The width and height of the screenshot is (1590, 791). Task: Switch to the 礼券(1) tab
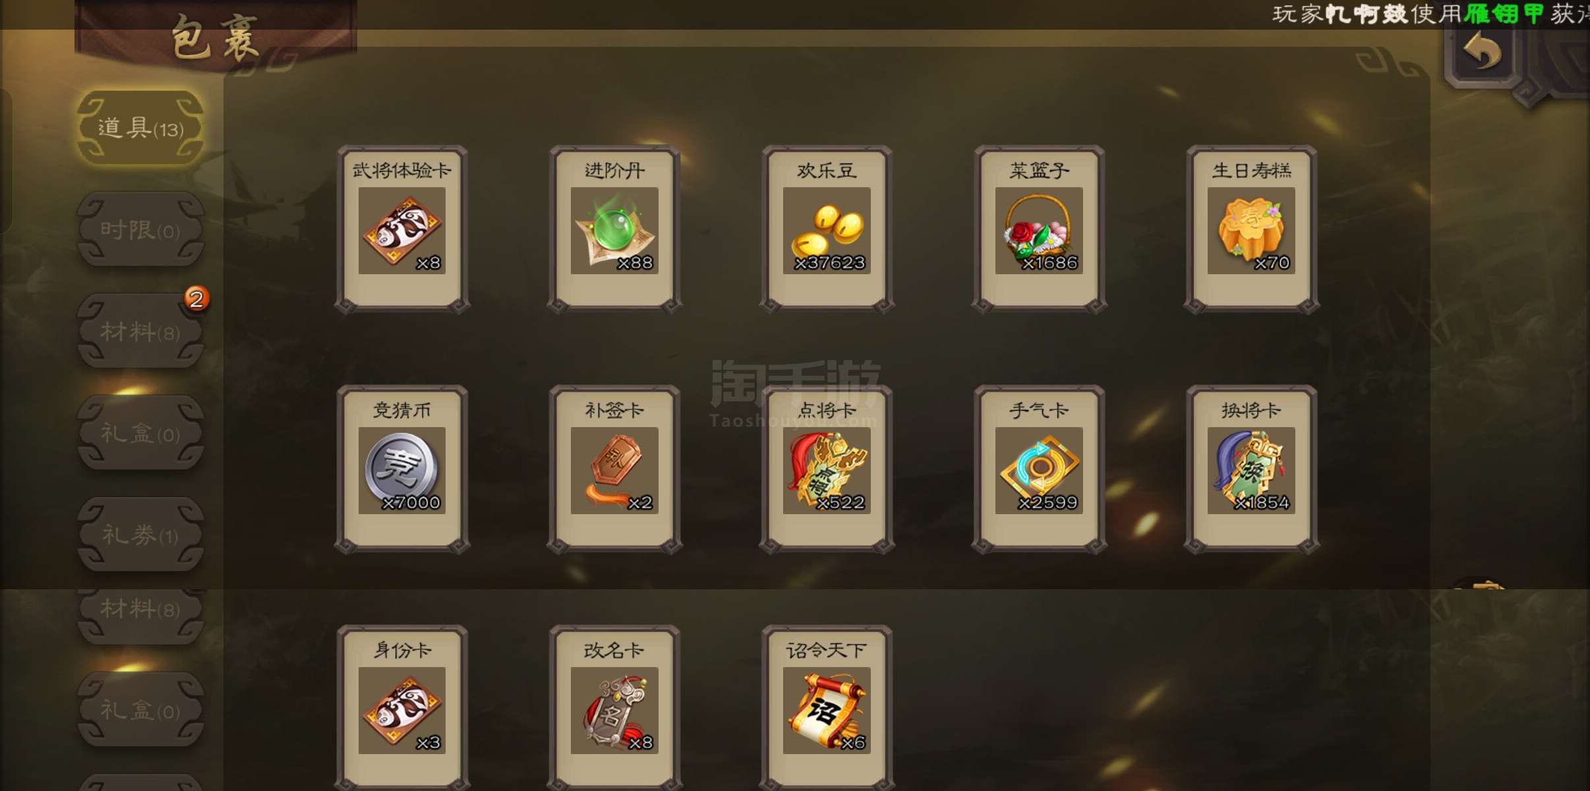tap(140, 535)
